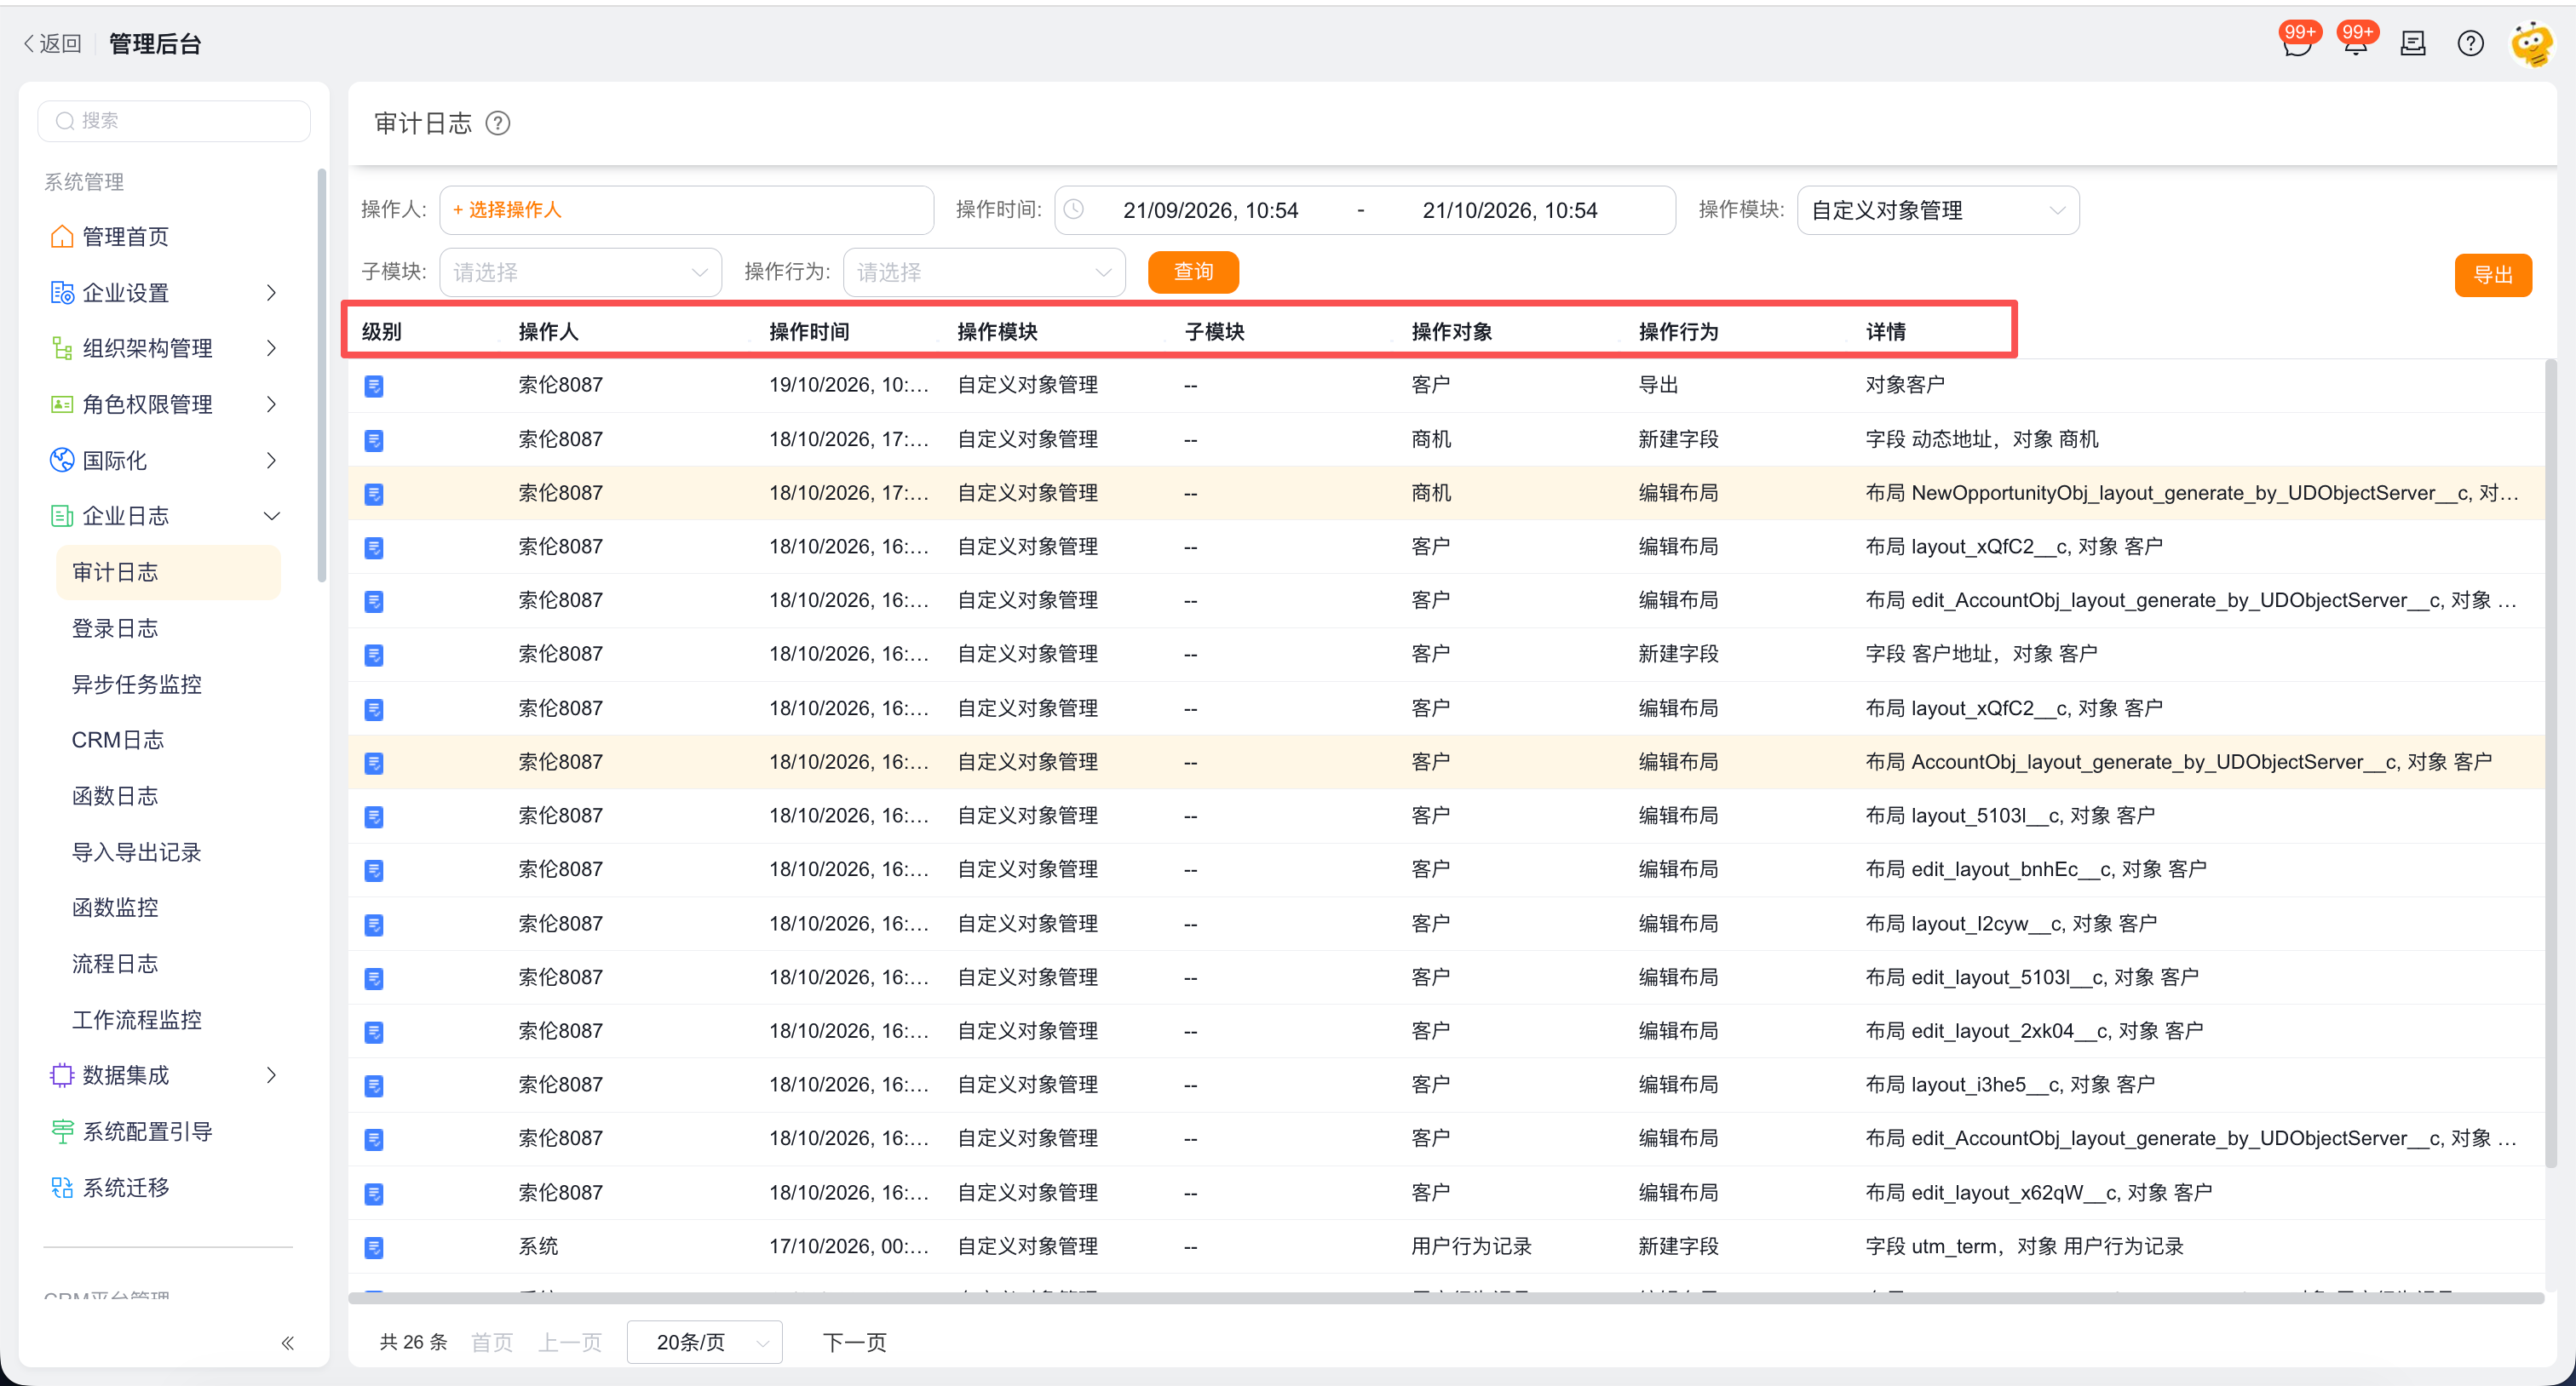This screenshot has width=2576, height=1386.
Task: Change the 20条/页 page size
Action: (x=704, y=1342)
